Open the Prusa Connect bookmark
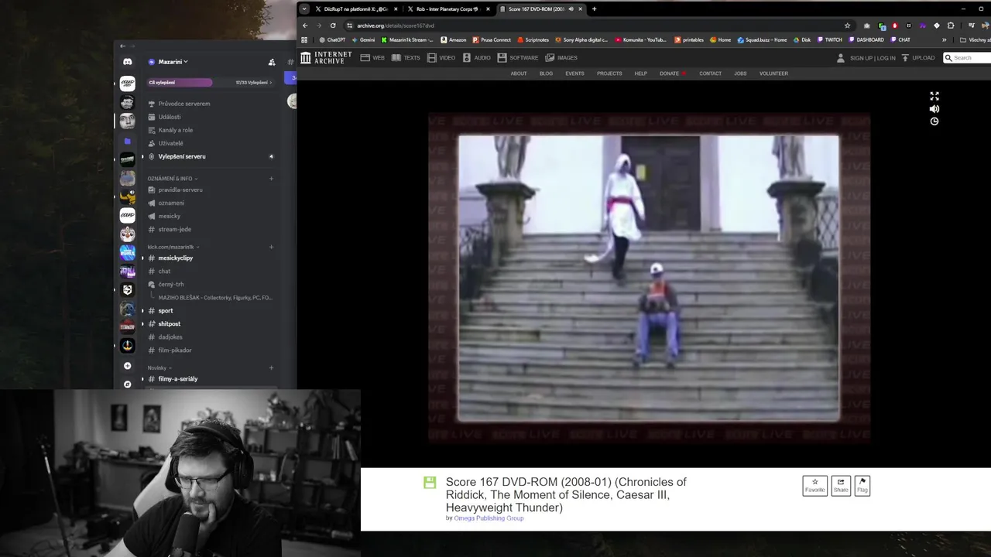 (492, 39)
